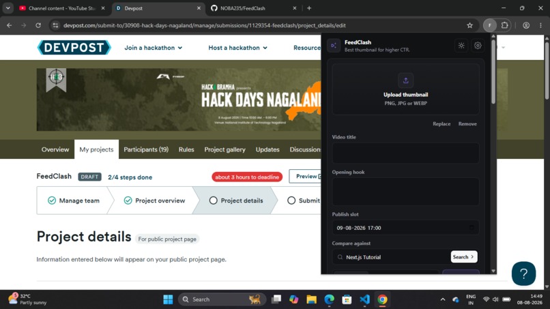Switch to NOBA235/FeedClash GitHub tab
This screenshot has height=309, width=550.
[x=255, y=8]
